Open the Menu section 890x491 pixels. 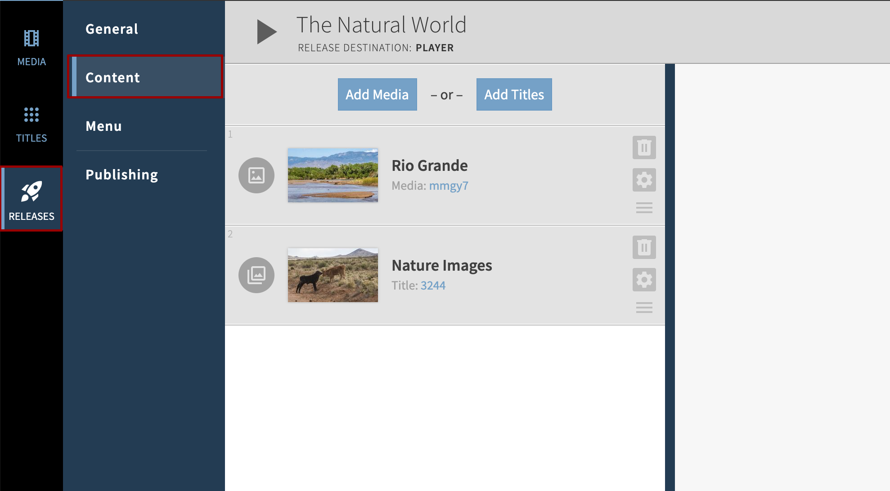click(103, 126)
